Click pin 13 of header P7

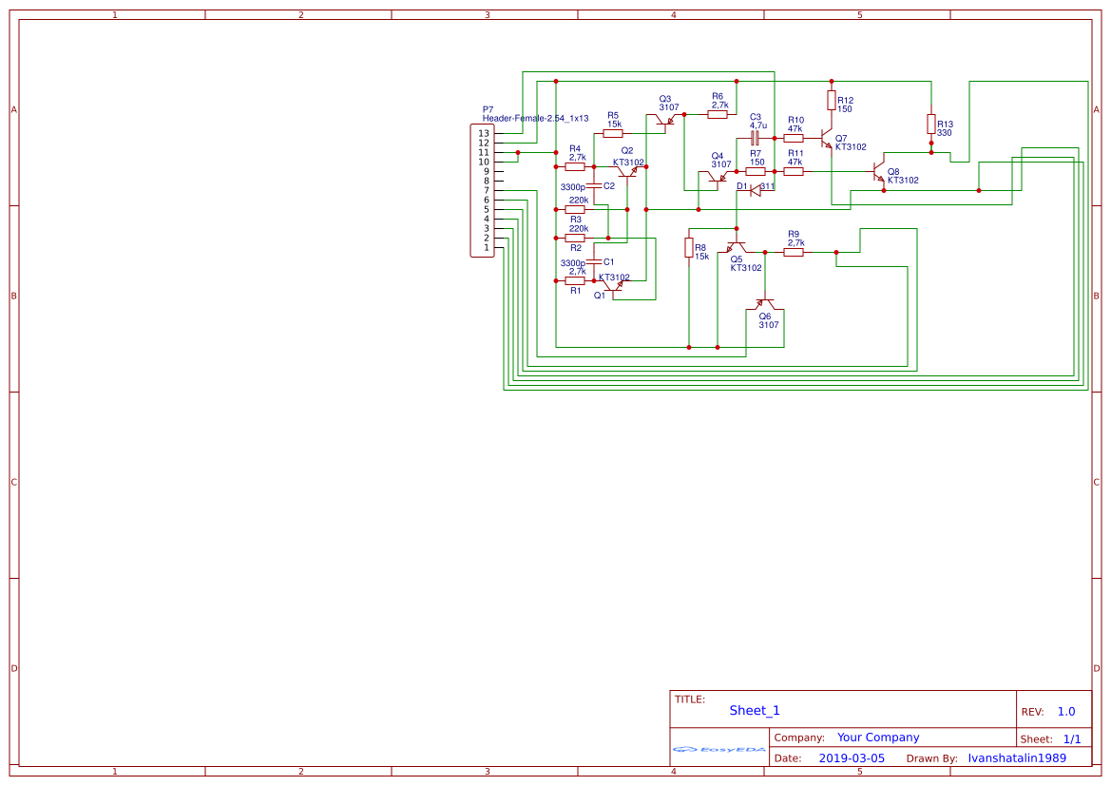pyautogui.click(x=484, y=133)
